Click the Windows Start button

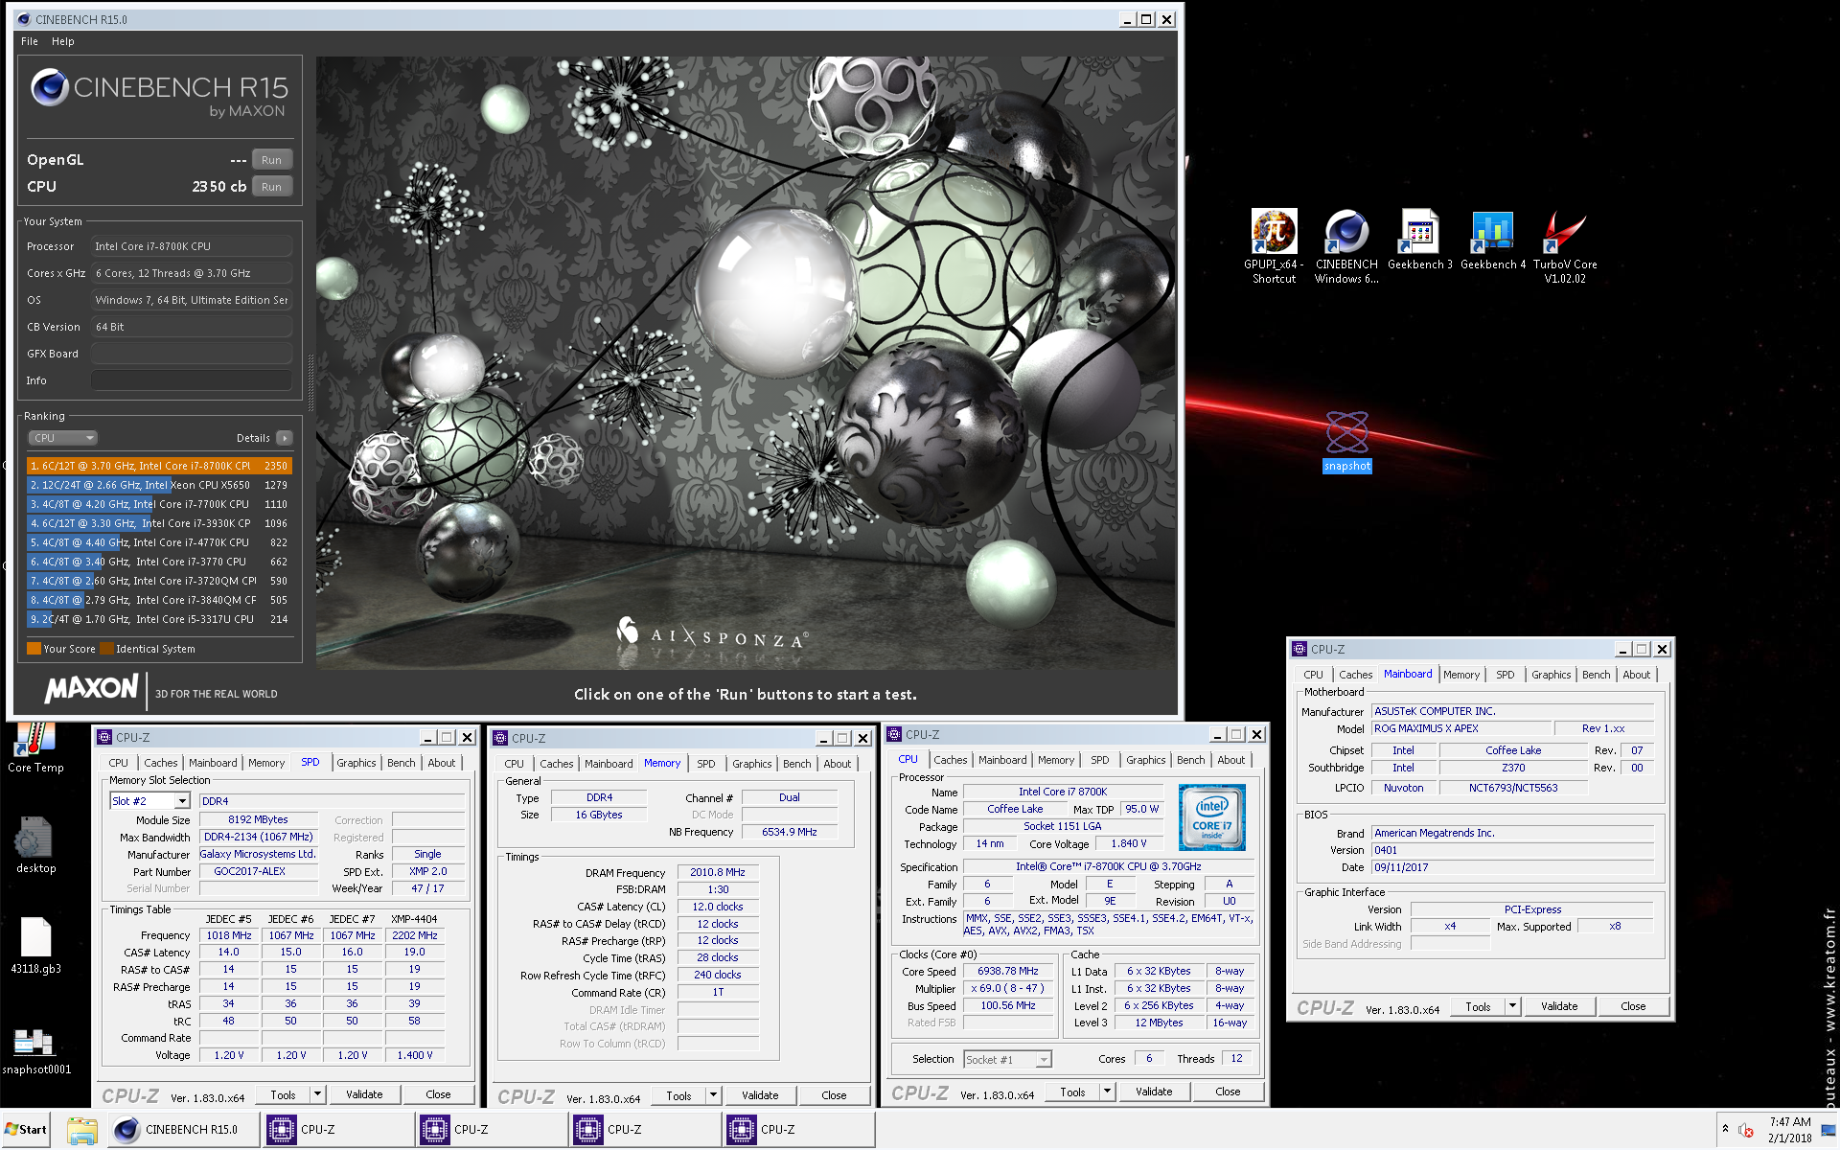pos(26,1130)
